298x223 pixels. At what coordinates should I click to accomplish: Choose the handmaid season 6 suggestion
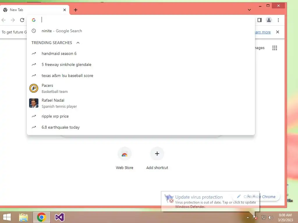coord(141,53)
